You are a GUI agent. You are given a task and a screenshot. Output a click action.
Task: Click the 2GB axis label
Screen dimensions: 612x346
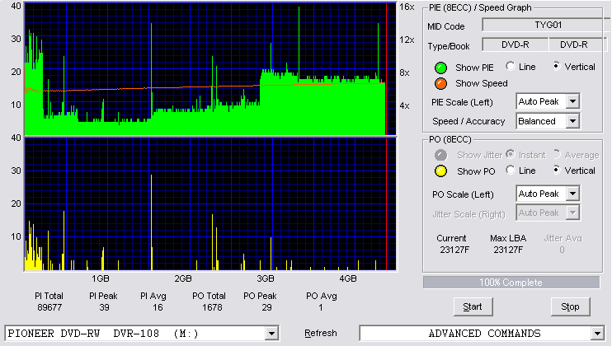[x=182, y=279]
